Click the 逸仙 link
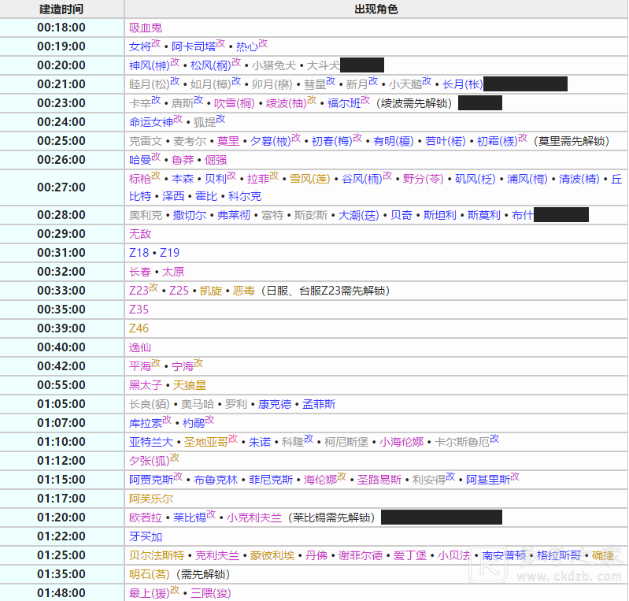Image resolution: width=629 pixels, height=601 pixels. coord(140,347)
